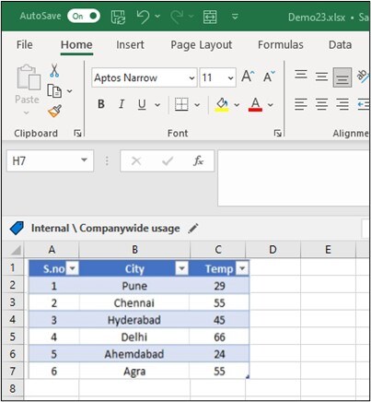Expand the Temp column filter dropdown
Image resolution: width=371 pixels, height=402 pixels.
click(x=242, y=269)
